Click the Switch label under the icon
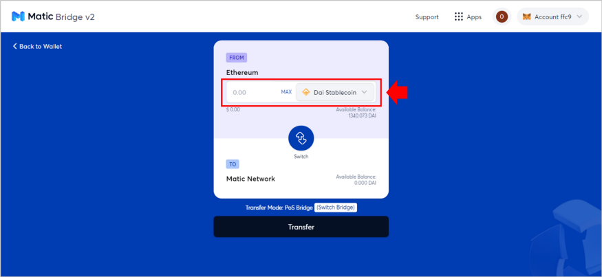The height and width of the screenshot is (277, 602). [301, 157]
